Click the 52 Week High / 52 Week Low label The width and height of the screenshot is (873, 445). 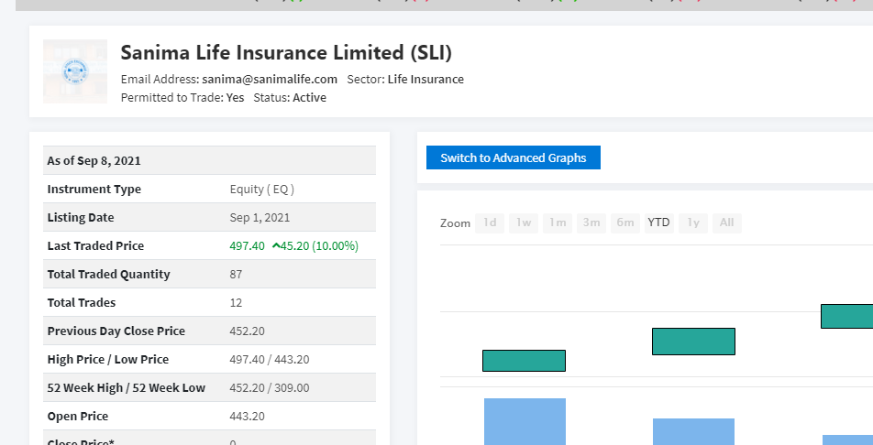(x=127, y=387)
